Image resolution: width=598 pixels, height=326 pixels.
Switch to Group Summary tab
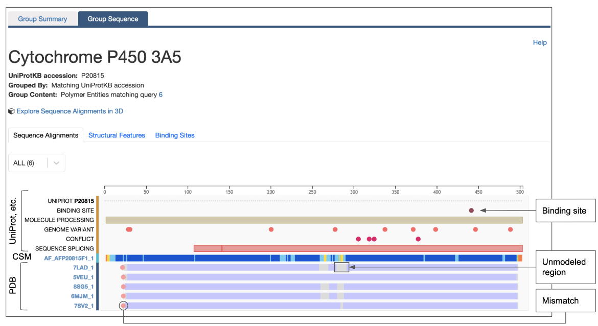[42, 19]
